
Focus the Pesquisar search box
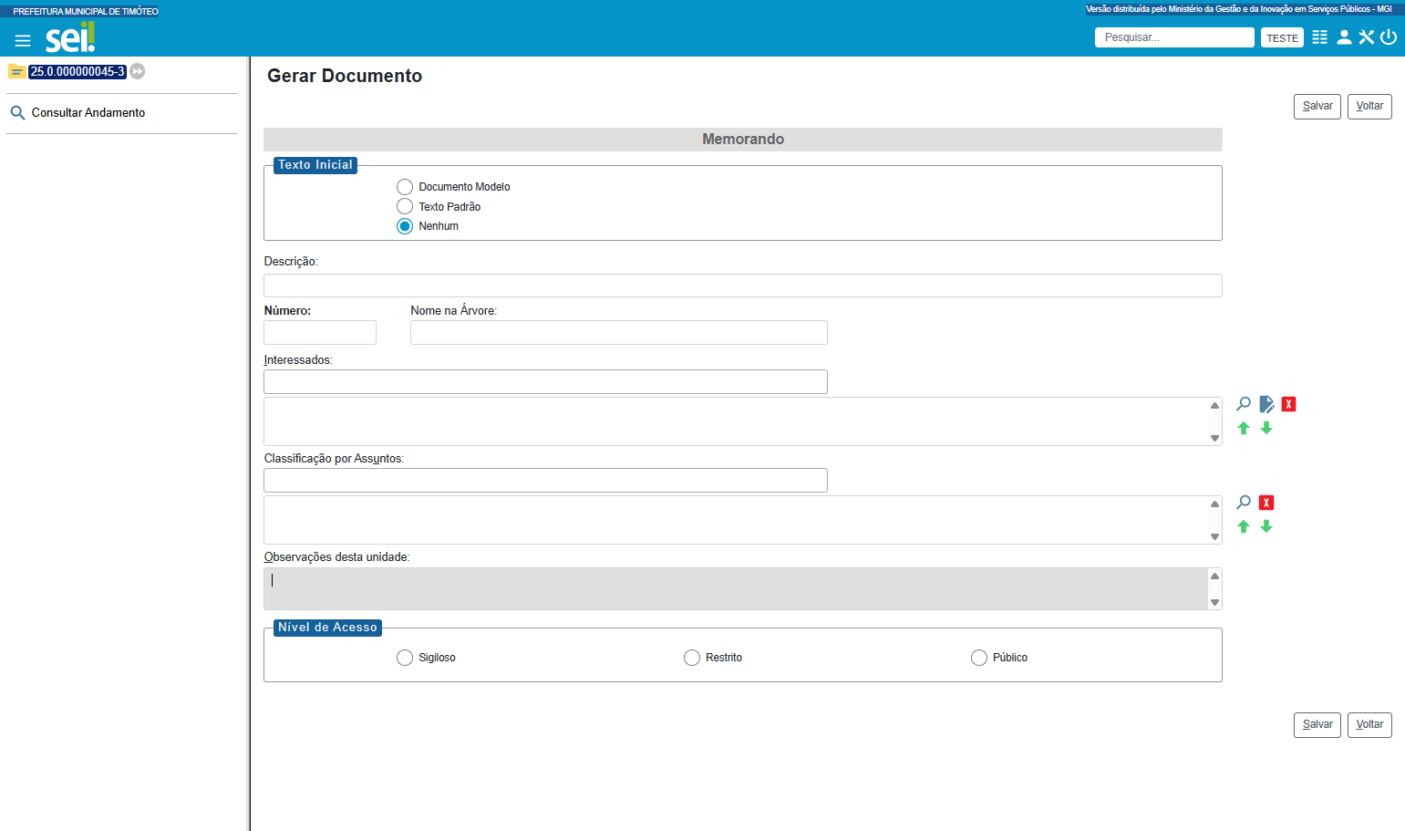(1174, 37)
